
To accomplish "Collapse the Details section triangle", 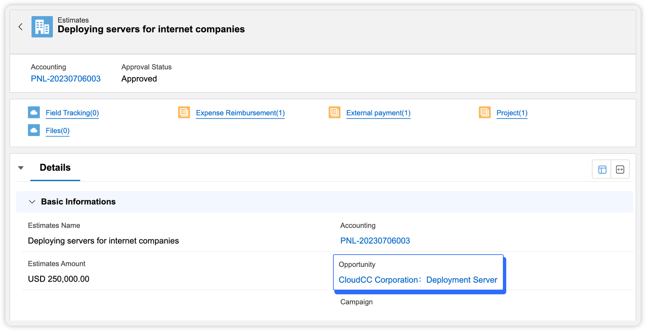I will pos(21,168).
